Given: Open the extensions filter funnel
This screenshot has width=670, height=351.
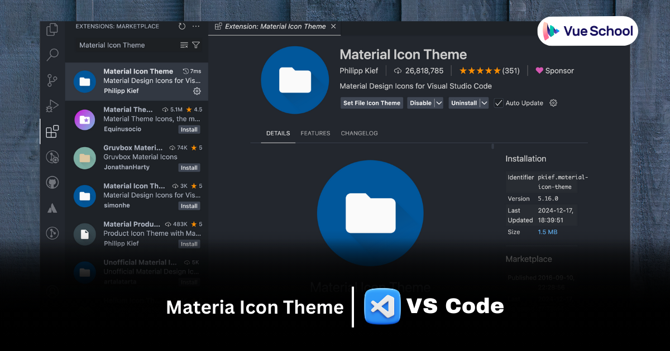Looking at the screenshot, I should (196, 45).
